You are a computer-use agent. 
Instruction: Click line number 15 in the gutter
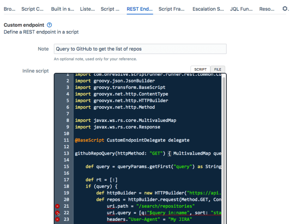[x=66, y=167]
